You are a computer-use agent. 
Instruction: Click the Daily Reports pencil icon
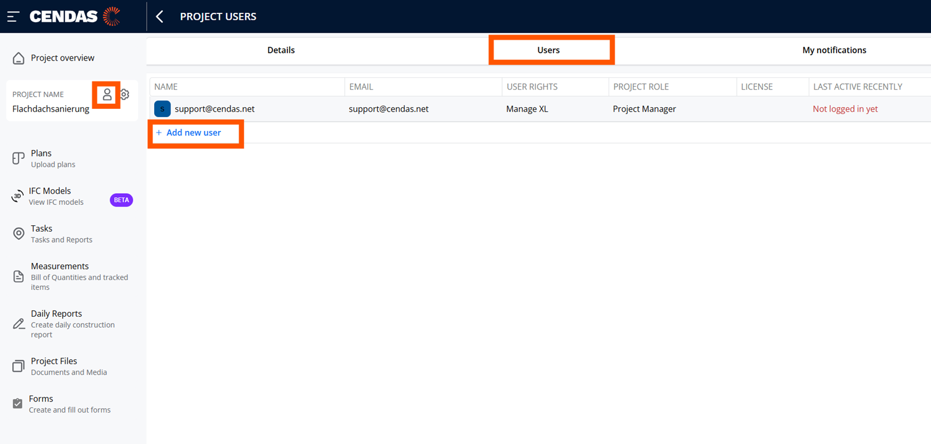pos(19,324)
